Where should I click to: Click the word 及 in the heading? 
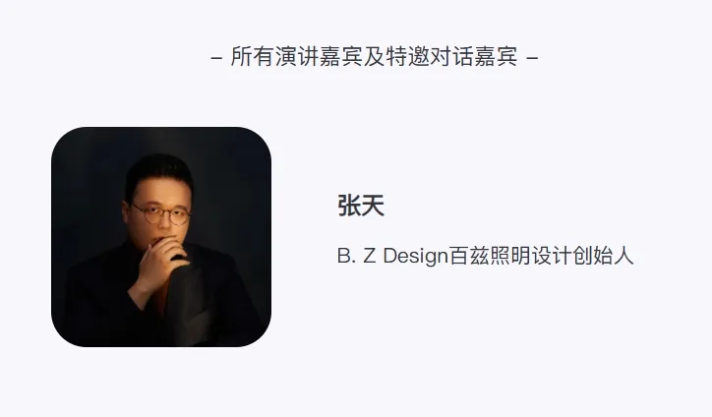tap(374, 57)
